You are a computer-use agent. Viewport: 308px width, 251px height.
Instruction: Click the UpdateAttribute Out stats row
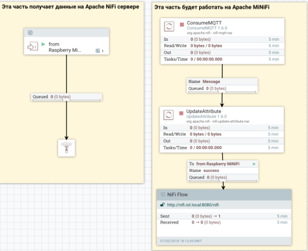point(222,141)
